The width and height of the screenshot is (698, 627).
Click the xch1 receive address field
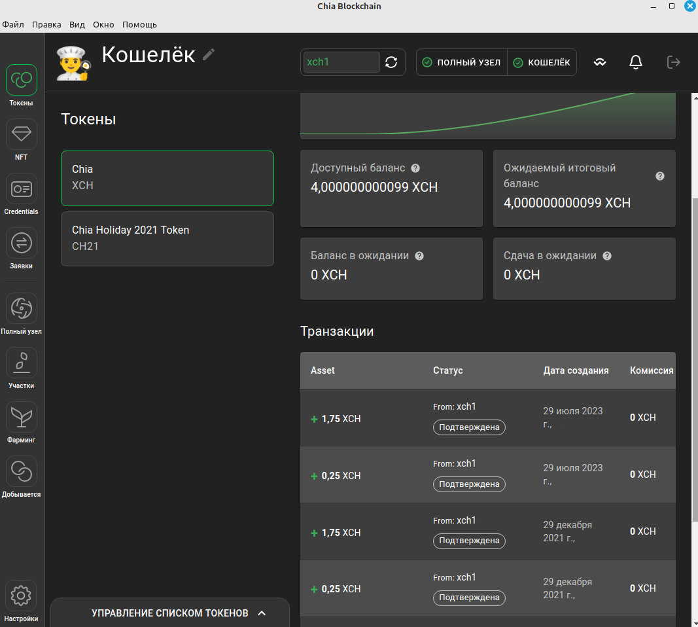pos(341,62)
